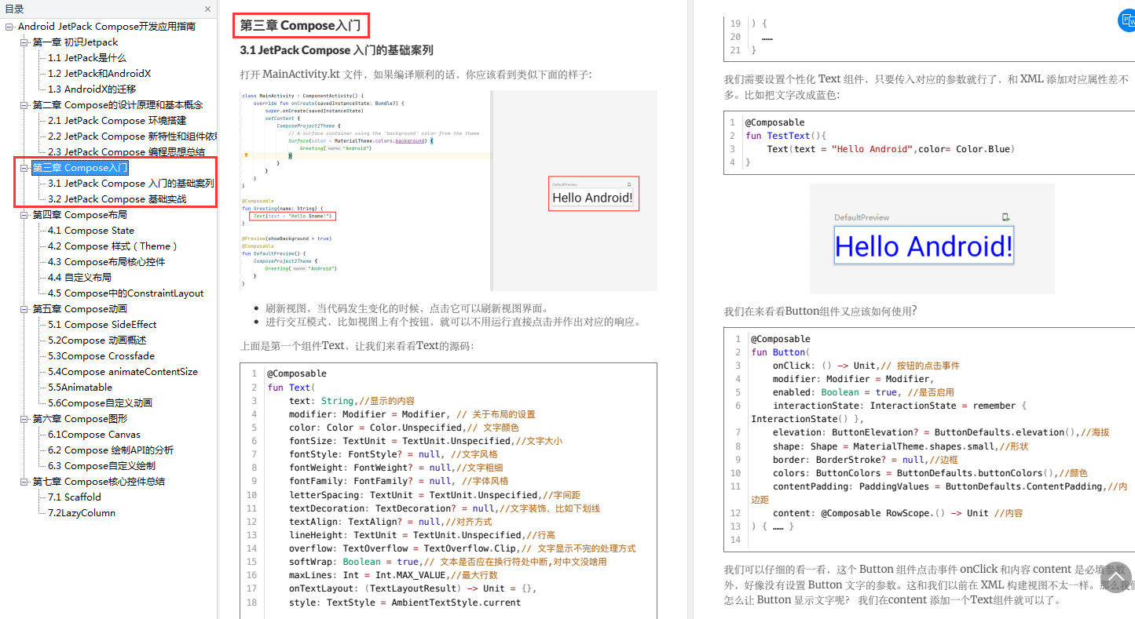Screen dimensions: 1135x619
Task: Jump to 5.1 Compose SideEffect
Action: click(x=102, y=325)
